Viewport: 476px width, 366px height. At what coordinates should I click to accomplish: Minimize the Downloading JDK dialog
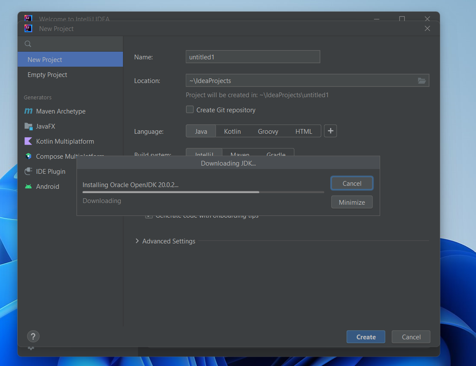[x=352, y=202]
